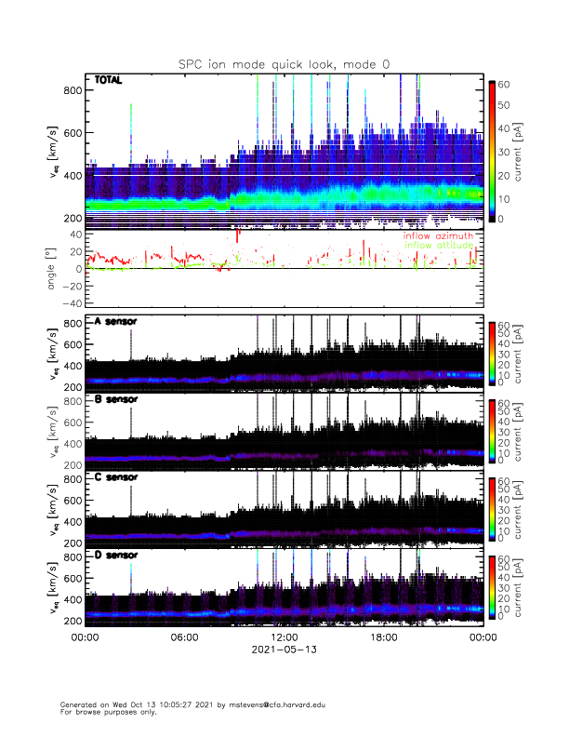Click the D sensor color bar

click(x=494, y=588)
